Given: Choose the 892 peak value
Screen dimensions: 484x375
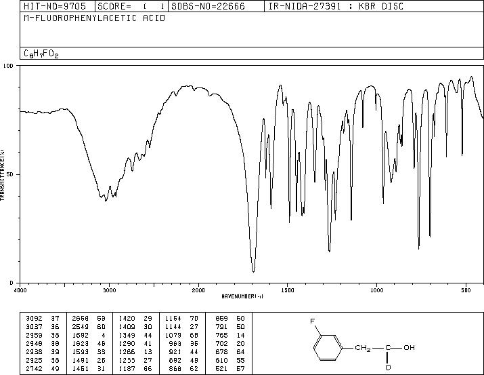Looking at the screenshot, I should [x=175, y=360].
